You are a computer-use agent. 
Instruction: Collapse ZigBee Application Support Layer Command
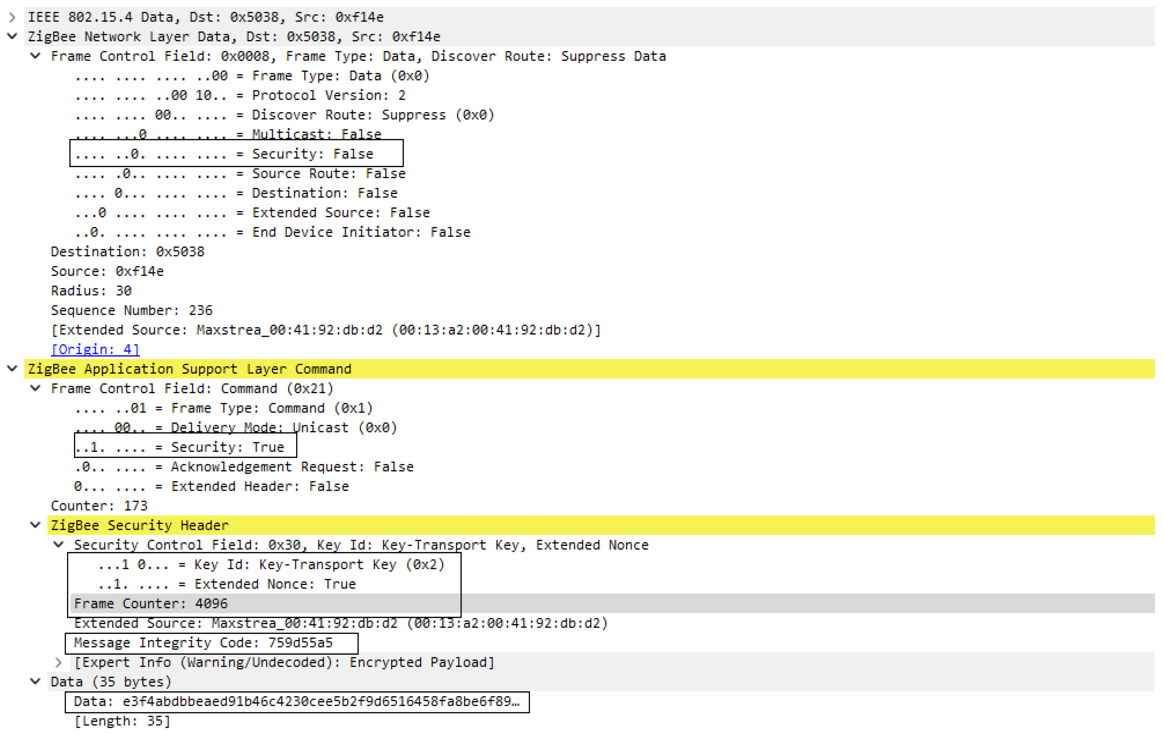coord(12,369)
